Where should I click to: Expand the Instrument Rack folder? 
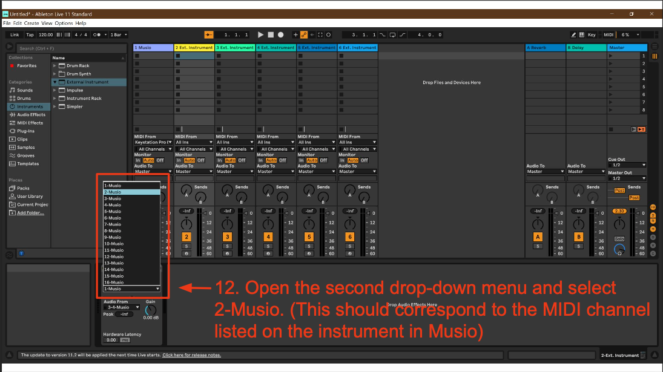tap(54, 99)
